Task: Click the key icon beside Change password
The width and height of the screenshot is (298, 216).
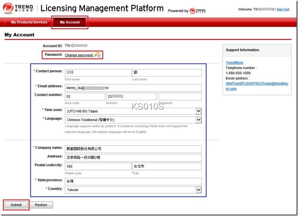Action: (98, 55)
